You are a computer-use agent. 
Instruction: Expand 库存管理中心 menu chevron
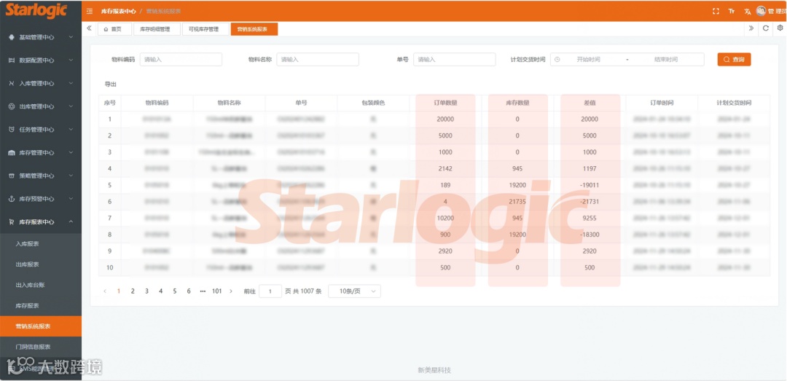point(71,152)
